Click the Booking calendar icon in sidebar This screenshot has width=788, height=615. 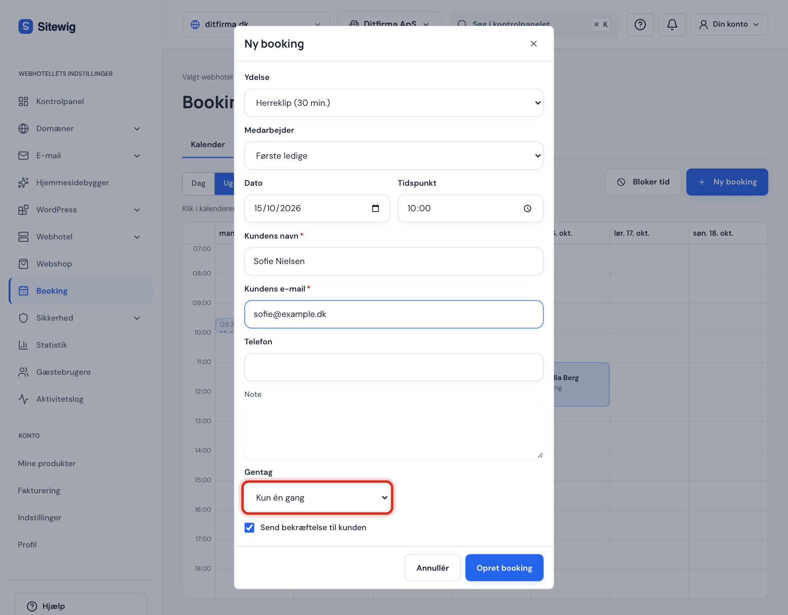23,291
